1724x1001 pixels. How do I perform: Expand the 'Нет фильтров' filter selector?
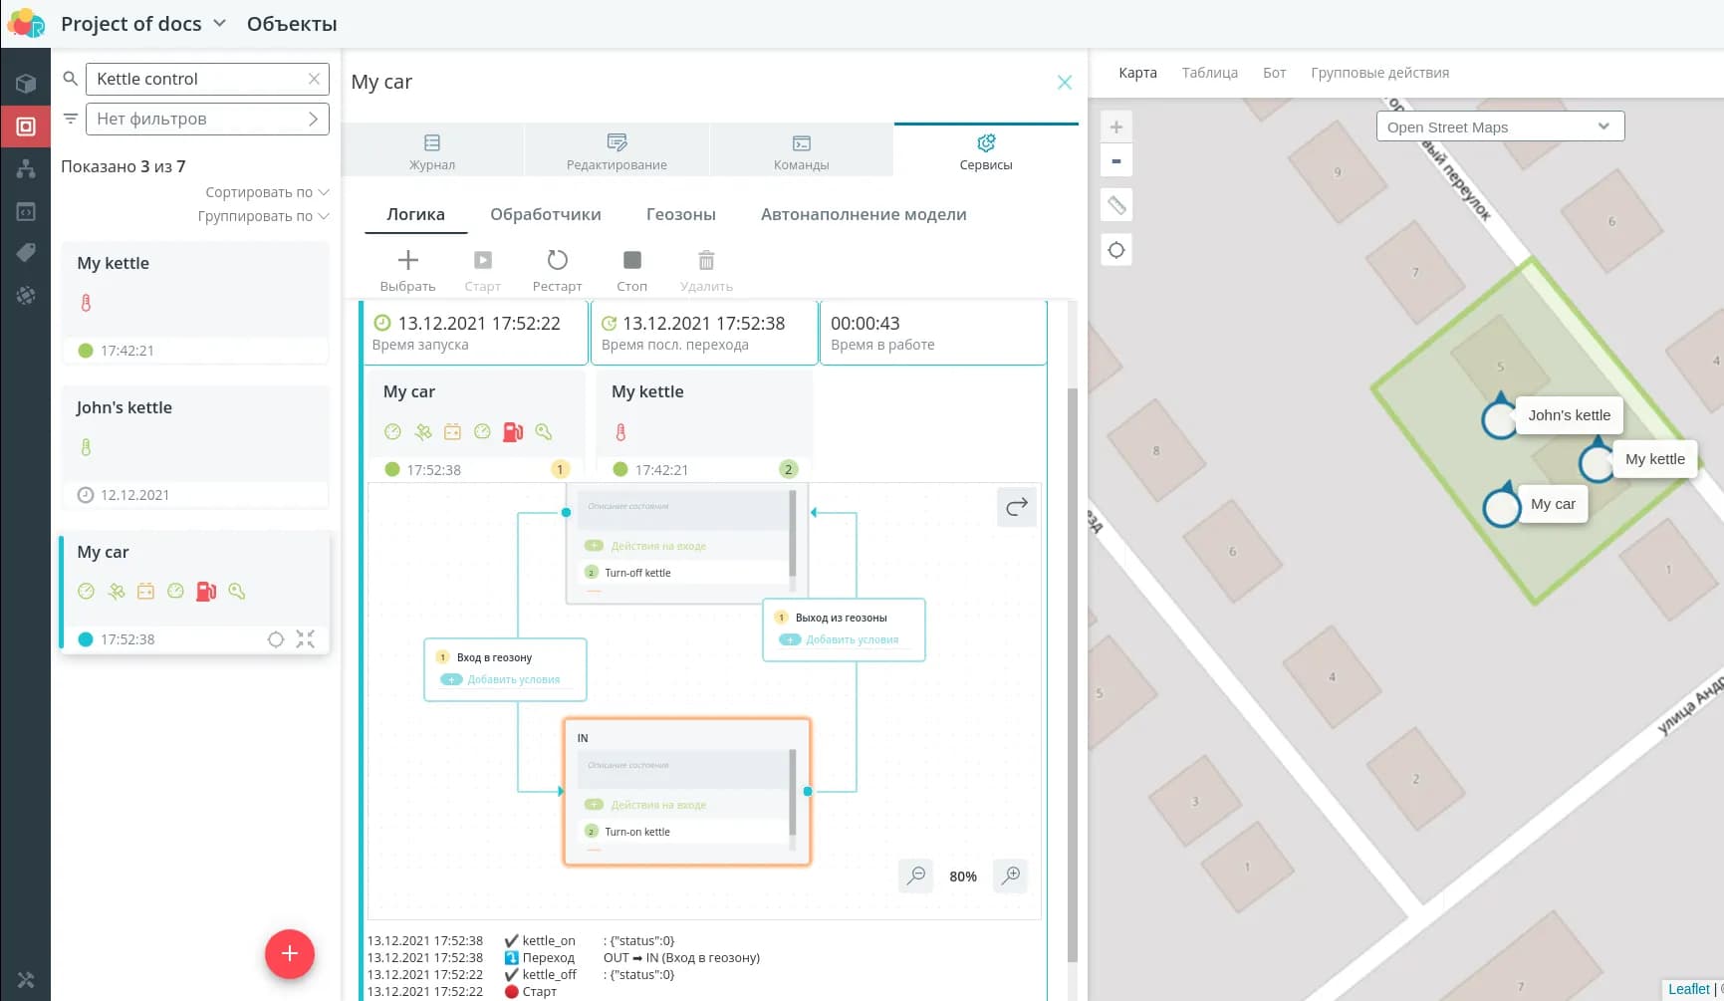click(207, 119)
